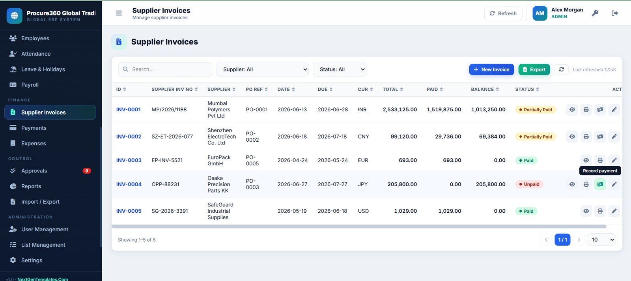Open the Status: All filter dropdown
631x281 pixels.
(x=340, y=69)
